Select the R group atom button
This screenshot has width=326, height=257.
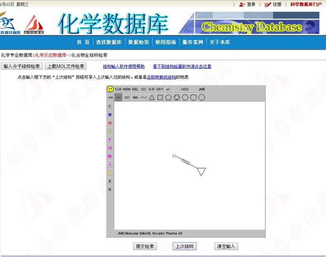110,189
